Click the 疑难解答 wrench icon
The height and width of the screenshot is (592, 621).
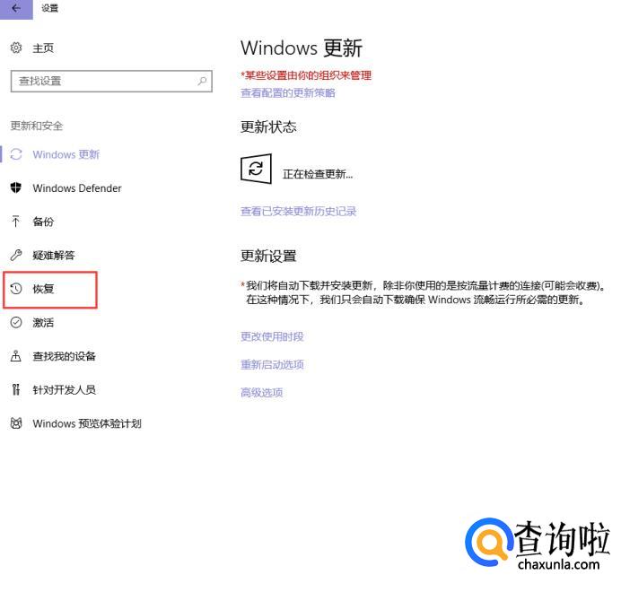click(16, 255)
